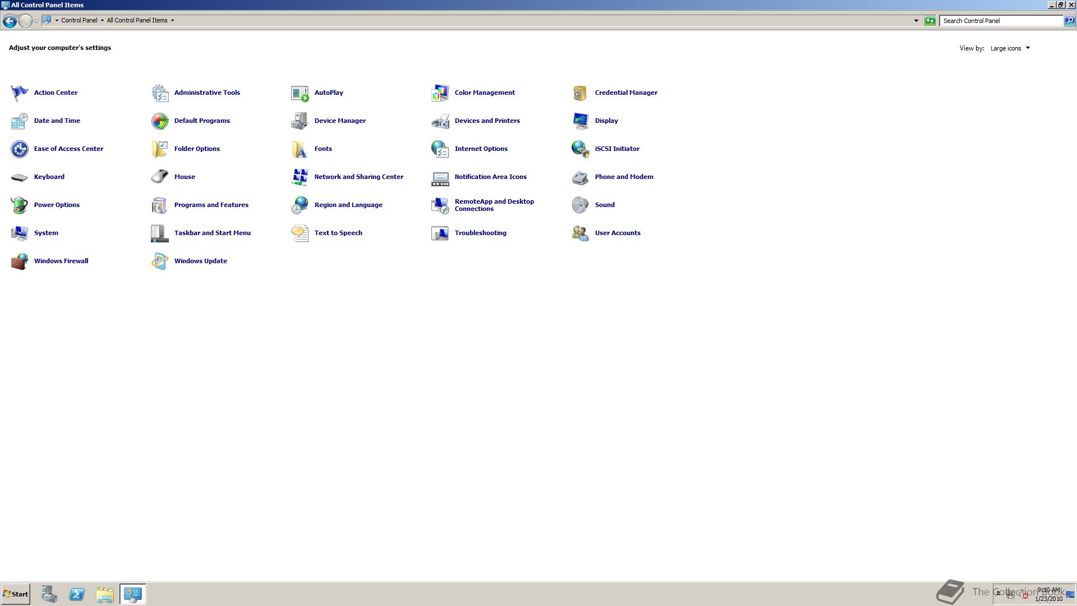Launch Server Manager from the taskbar

(49, 594)
